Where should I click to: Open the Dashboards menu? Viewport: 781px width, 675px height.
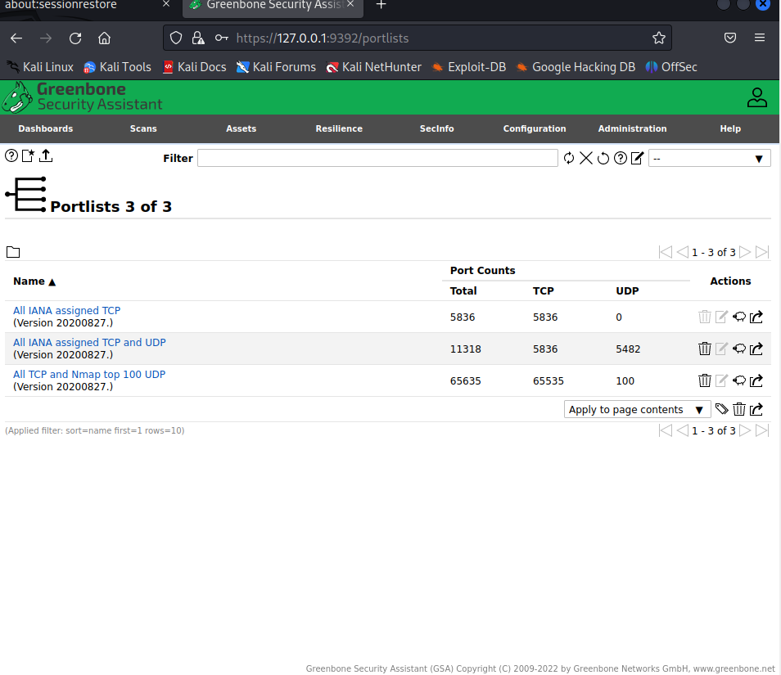pyautogui.click(x=45, y=128)
